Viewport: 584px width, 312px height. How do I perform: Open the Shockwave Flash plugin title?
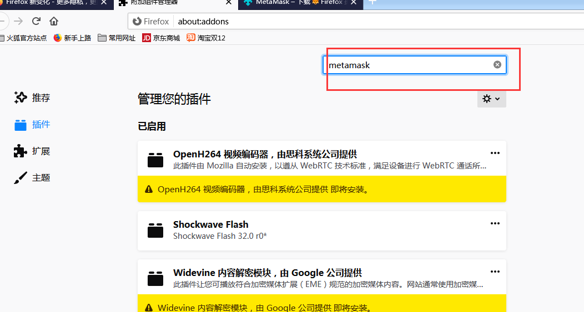(211, 224)
